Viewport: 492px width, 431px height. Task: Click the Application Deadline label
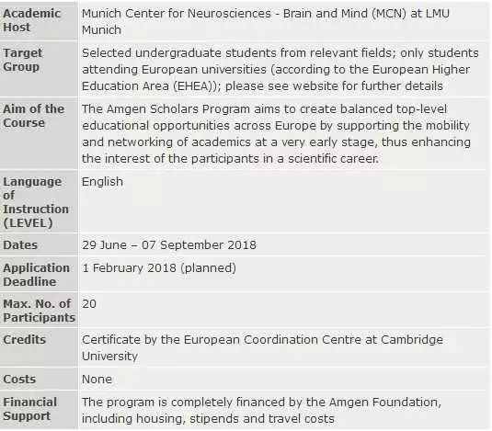(x=36, y=275)
